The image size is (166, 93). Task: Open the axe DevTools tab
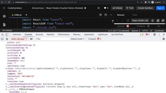tap(117, 34)
